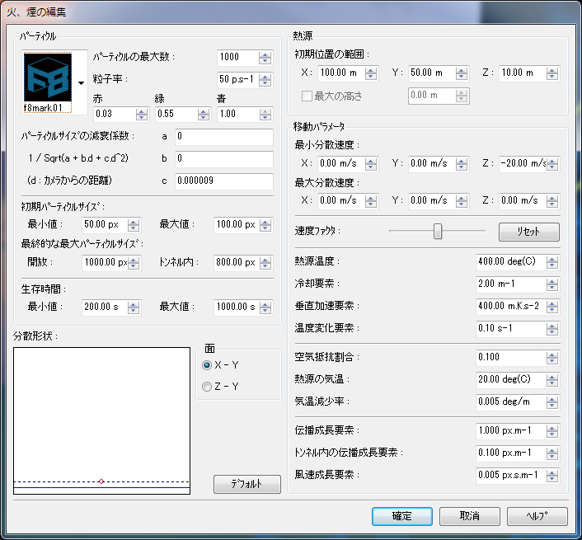This screenshot has width=582, height=540.
Task: Click the ヘルプ help button
Action: point(537,516)
